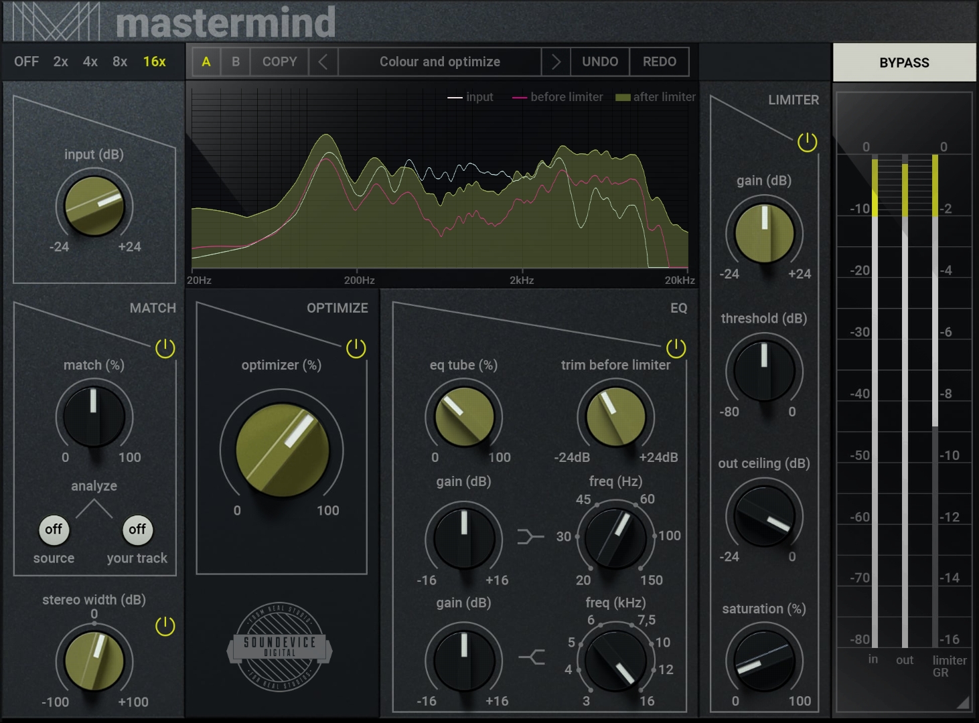The width and height of the screenshot is (979, 723).
Task: Go to the previous preset with the arrow
Action: click(x=323, y=62)
